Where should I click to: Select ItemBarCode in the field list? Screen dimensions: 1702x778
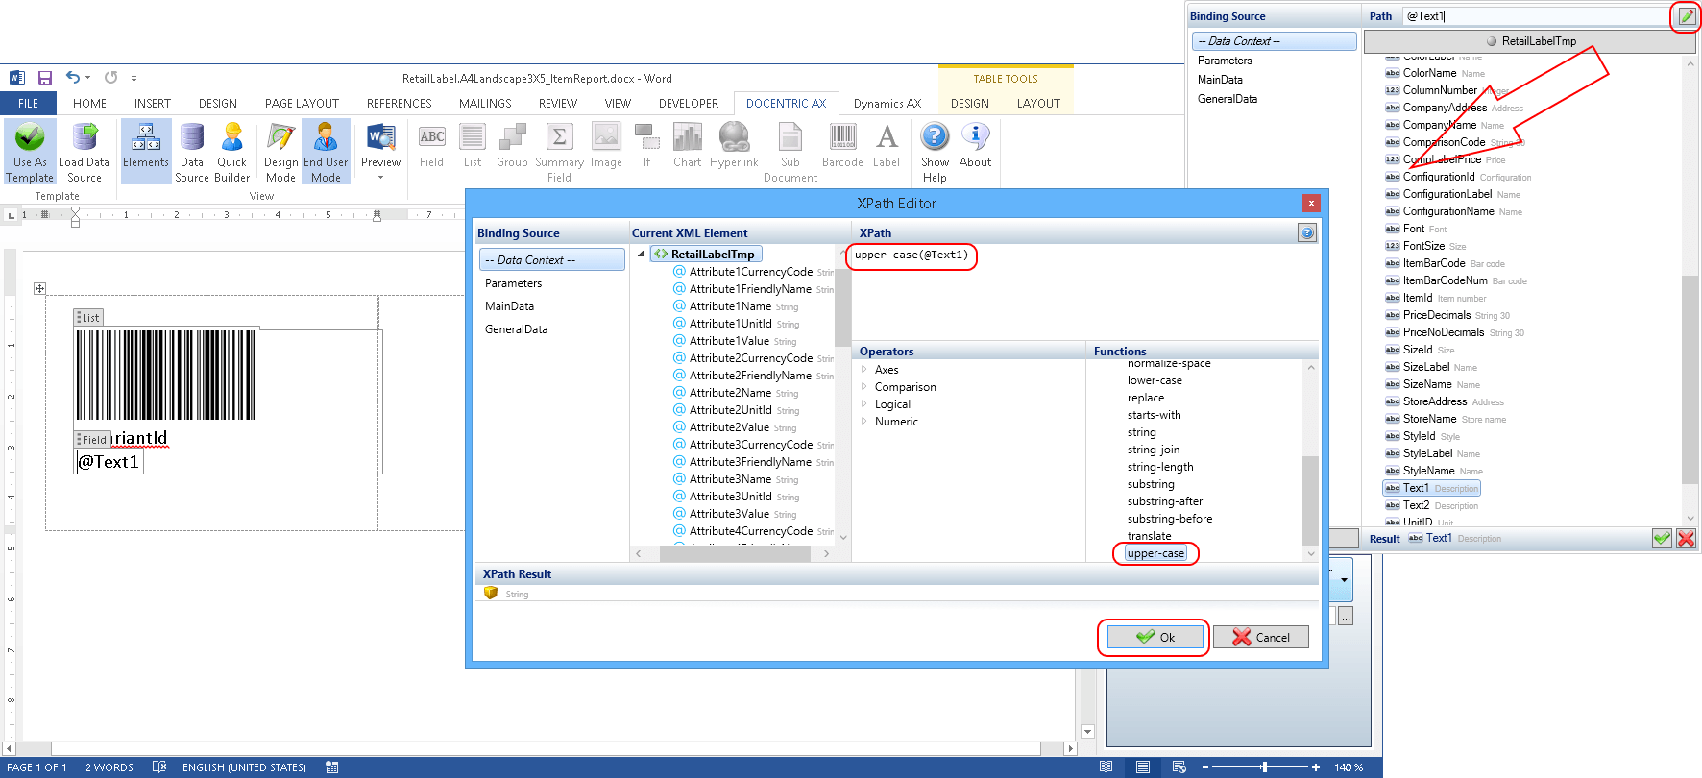click(x=1434, y=263)
